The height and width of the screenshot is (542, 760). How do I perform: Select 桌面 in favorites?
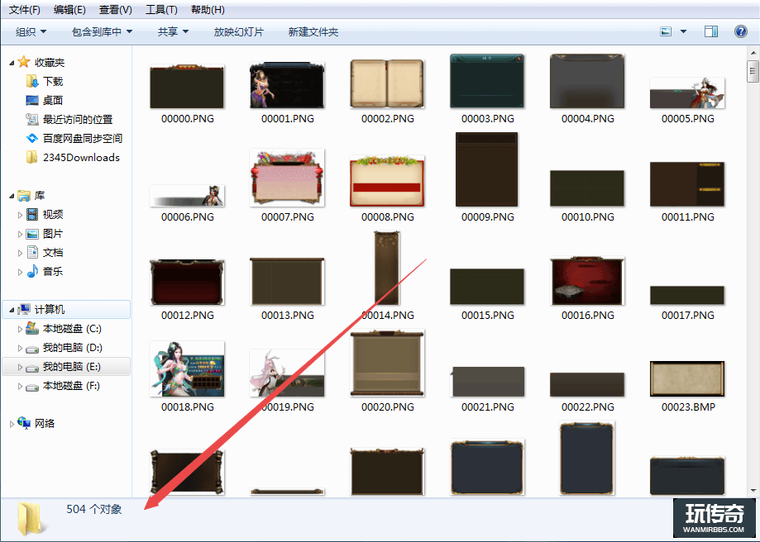(x=53, y=100)
